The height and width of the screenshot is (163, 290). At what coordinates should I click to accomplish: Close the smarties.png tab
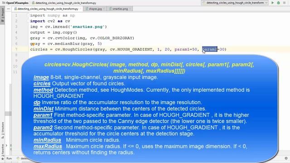point(130,9)
